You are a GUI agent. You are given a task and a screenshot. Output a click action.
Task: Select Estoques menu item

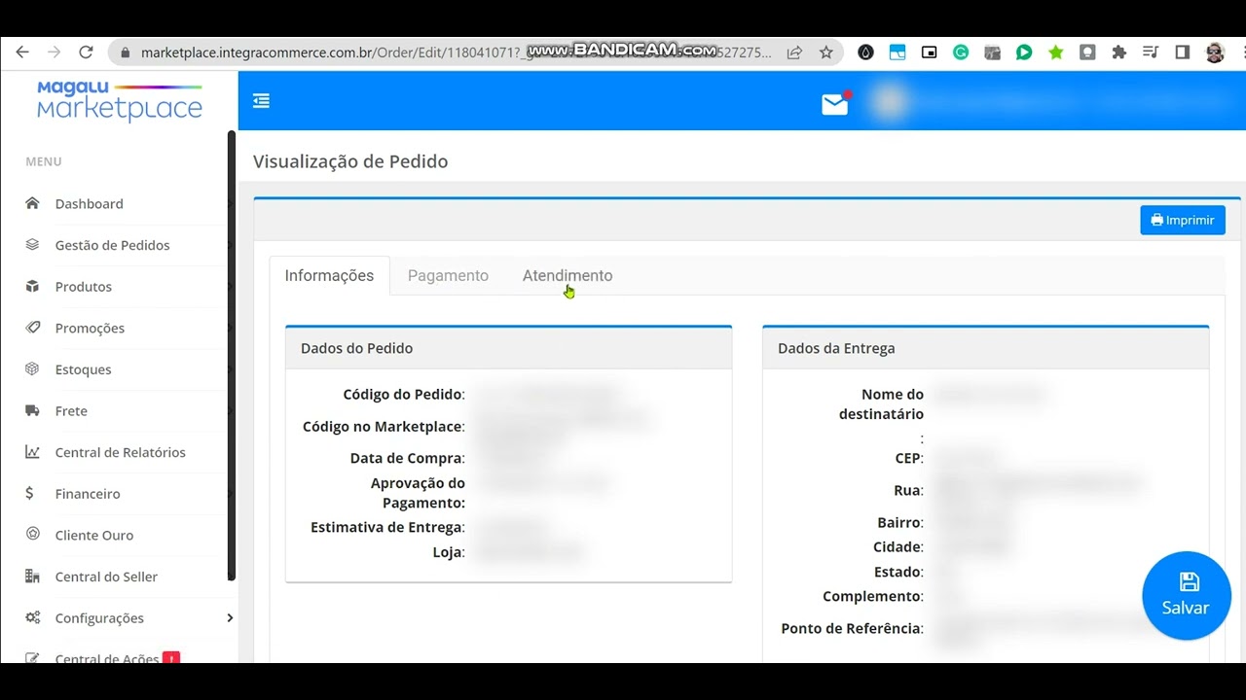point(84,369)
